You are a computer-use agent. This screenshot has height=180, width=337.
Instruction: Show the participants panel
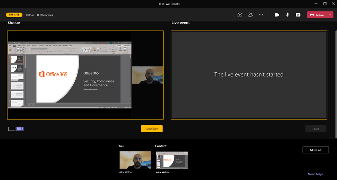click(x=250, y=15)
